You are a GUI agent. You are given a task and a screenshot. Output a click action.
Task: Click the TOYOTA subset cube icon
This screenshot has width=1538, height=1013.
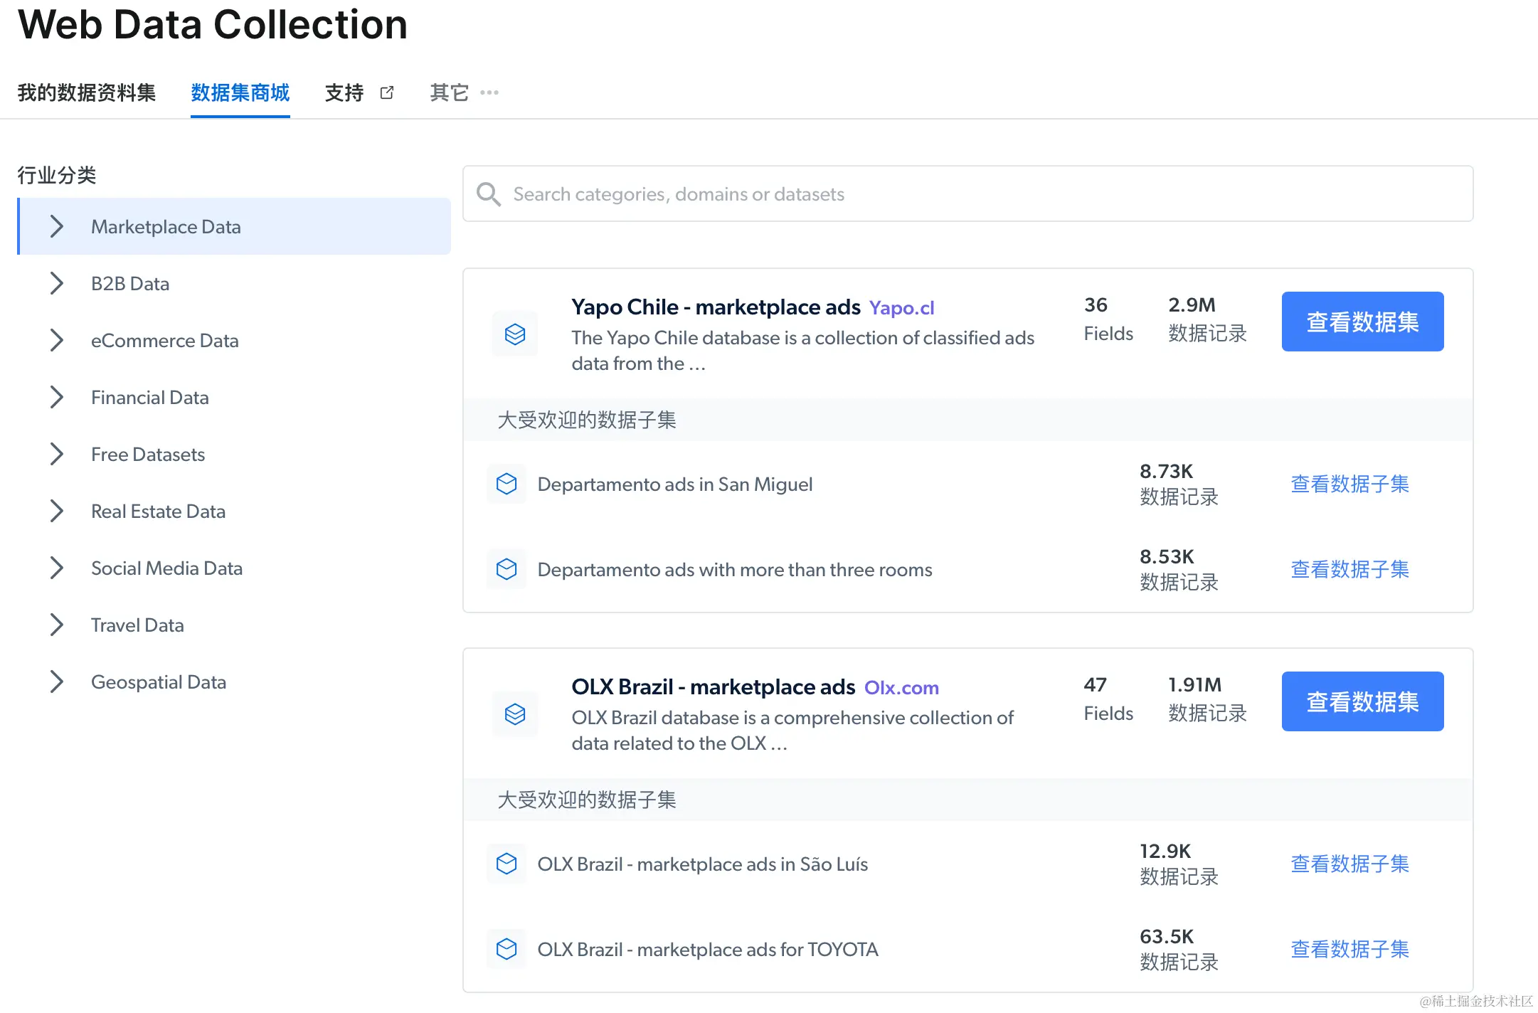click(507, 949)
